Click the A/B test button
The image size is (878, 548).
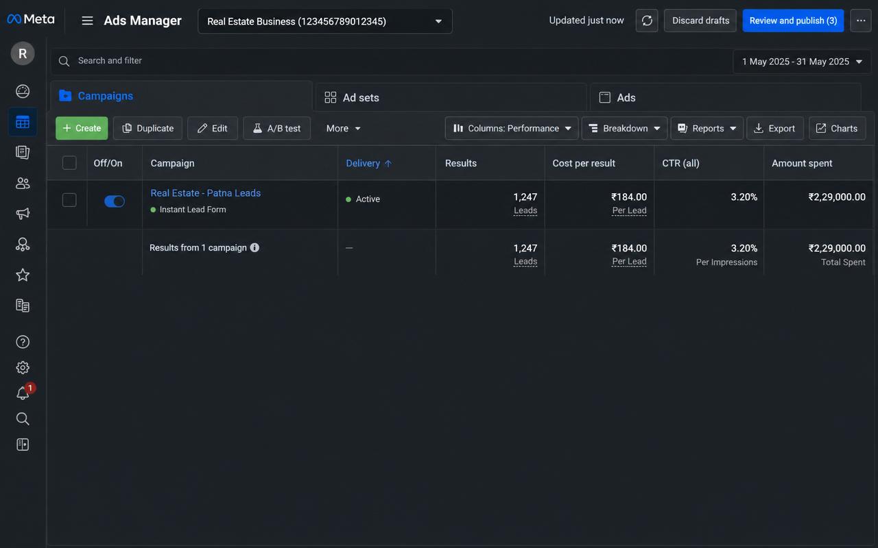point(276,128)
